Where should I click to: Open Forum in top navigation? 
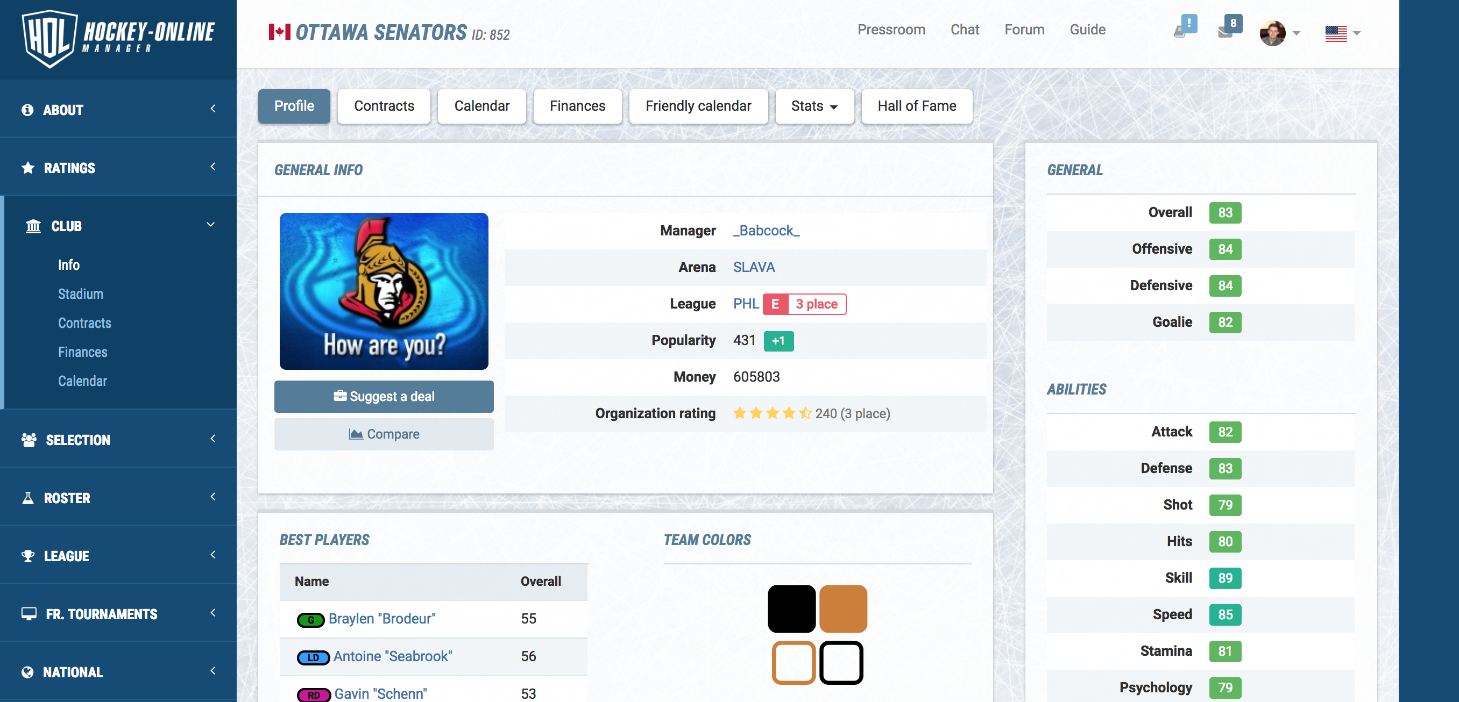point(1025,30)
